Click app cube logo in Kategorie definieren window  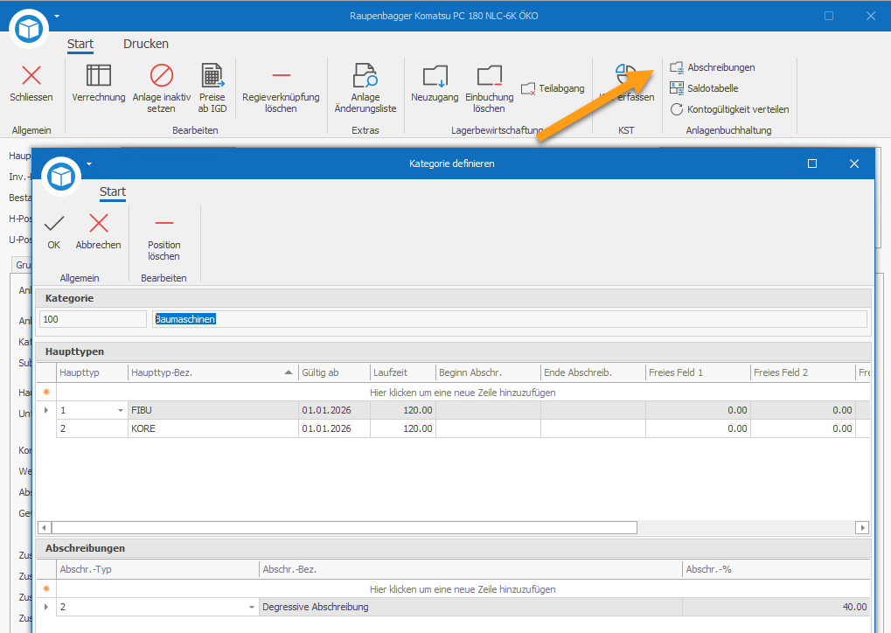click(x=61, y=177)
